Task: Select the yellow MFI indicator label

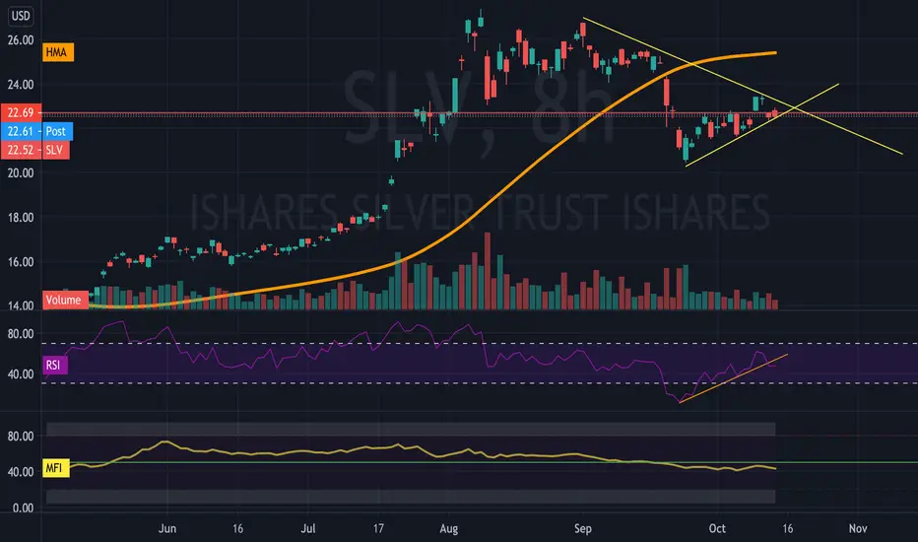Action: point(55,468)
